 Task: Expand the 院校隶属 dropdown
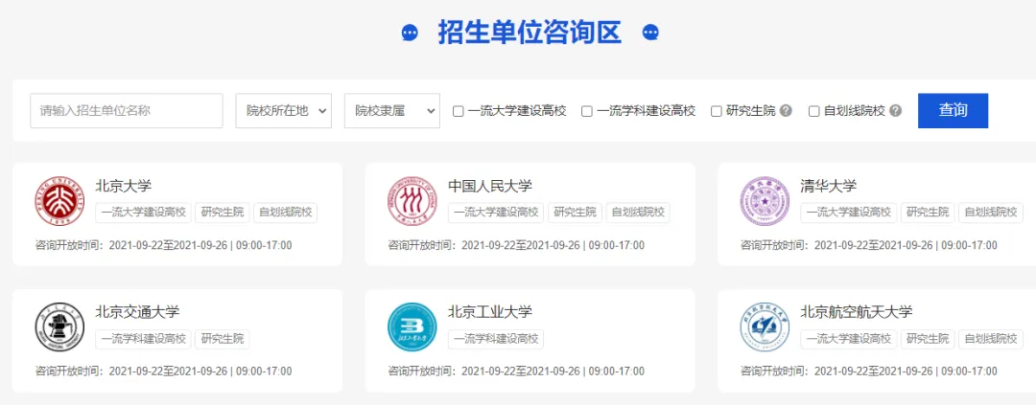coord(391,111)
